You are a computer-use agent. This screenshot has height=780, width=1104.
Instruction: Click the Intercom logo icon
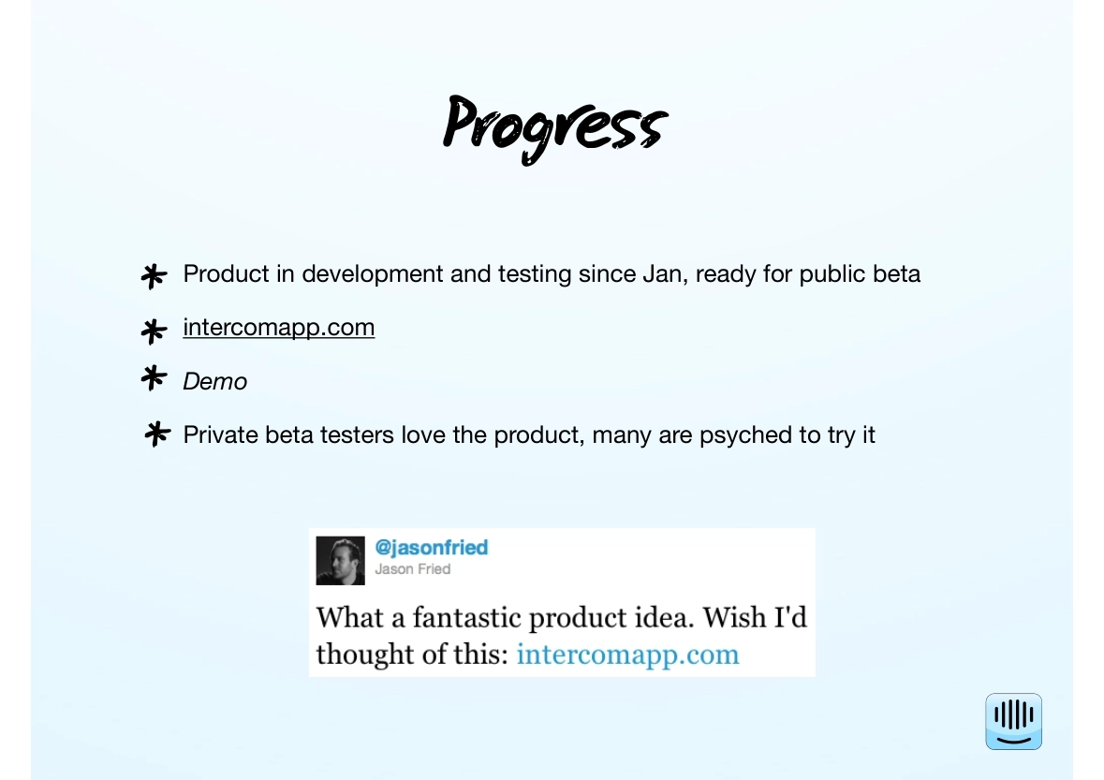pyautogui.click(x=1013, y=721)
